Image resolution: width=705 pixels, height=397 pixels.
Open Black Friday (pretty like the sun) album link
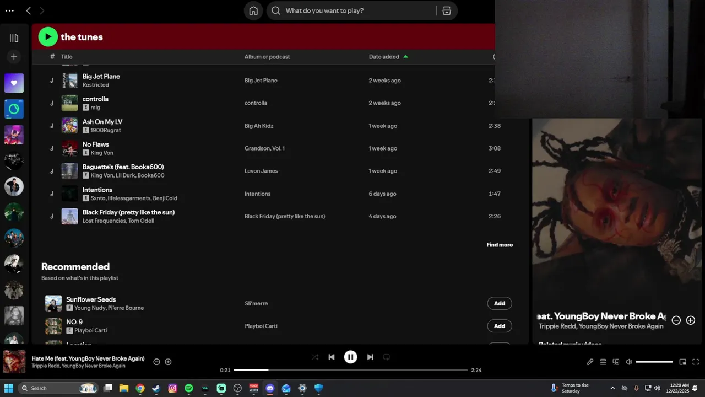[x=285, y=216]
